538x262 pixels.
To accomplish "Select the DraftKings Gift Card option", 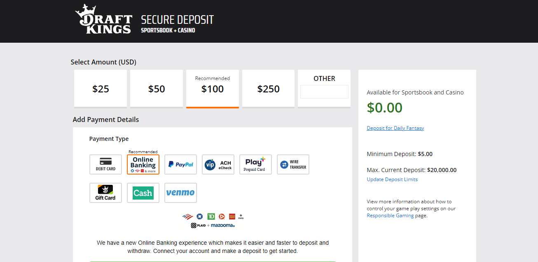I will [105, 193].
